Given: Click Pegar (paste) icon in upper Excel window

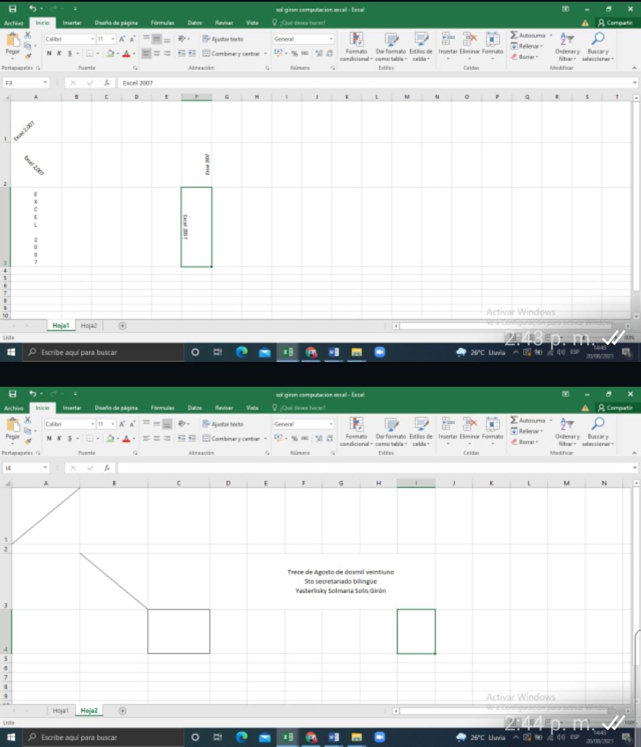Looking at the screenshot, I should tap(12, 40).
